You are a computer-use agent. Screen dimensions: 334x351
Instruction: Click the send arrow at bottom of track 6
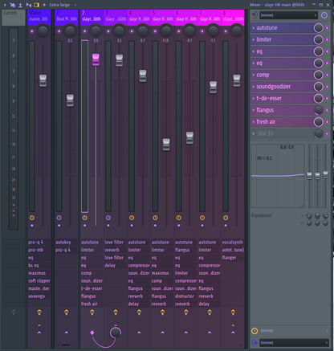pyautogui.click(x=186, y=333)
